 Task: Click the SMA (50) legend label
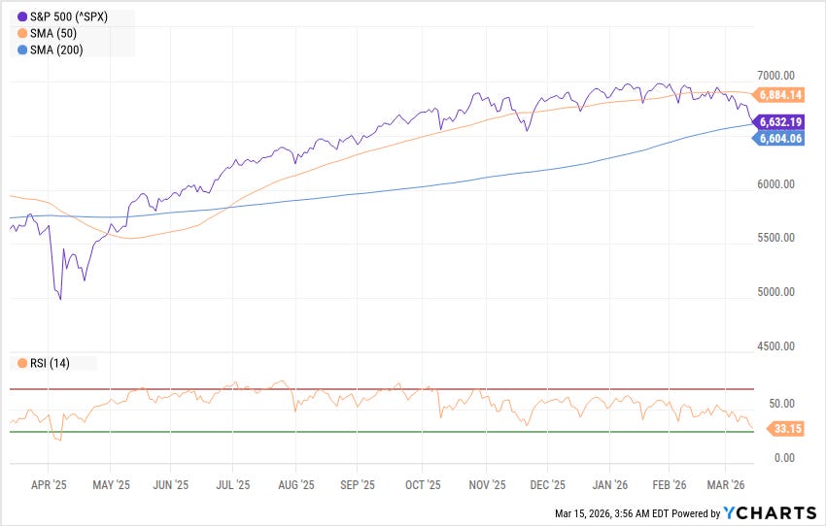[53, 34]
